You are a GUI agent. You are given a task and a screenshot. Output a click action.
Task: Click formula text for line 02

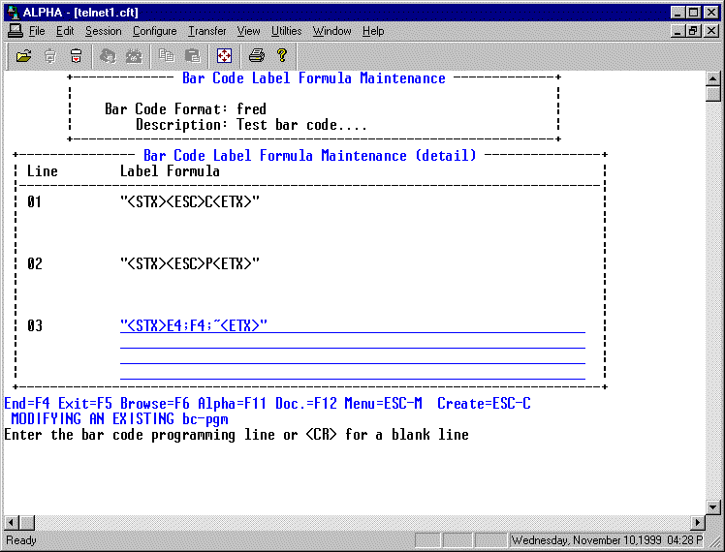coord(190,263)
